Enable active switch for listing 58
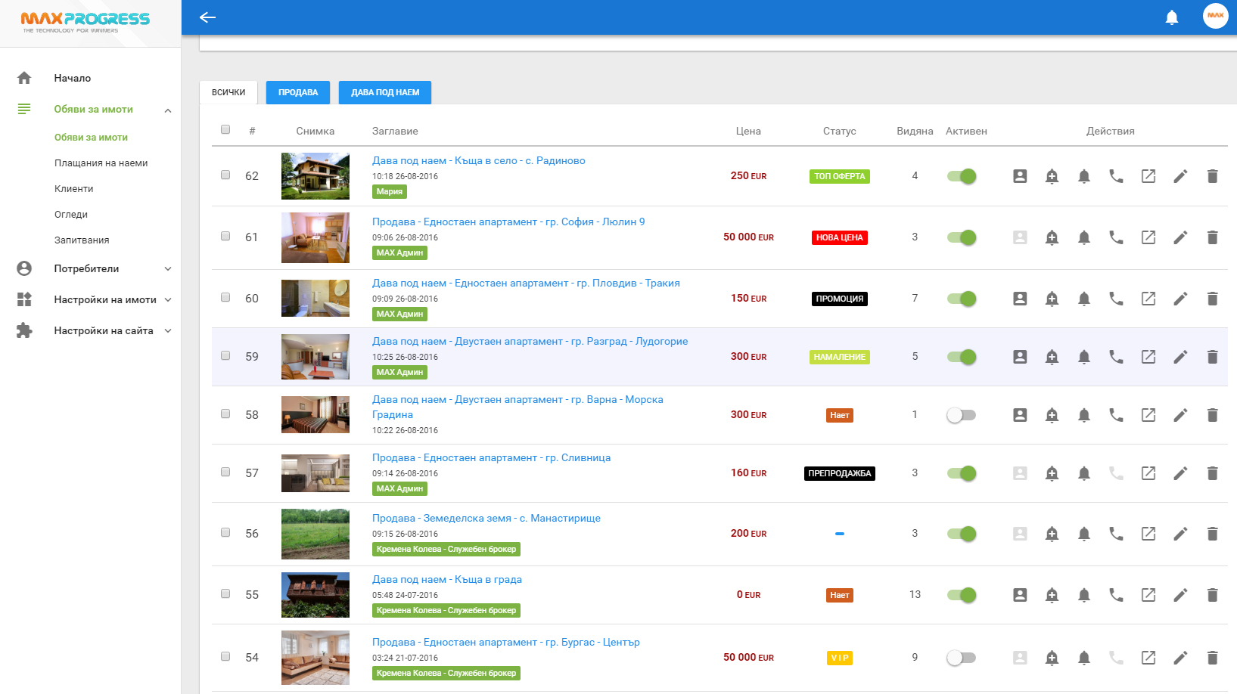This screenshot has height=694, width=1237. (x=962, y=415)
